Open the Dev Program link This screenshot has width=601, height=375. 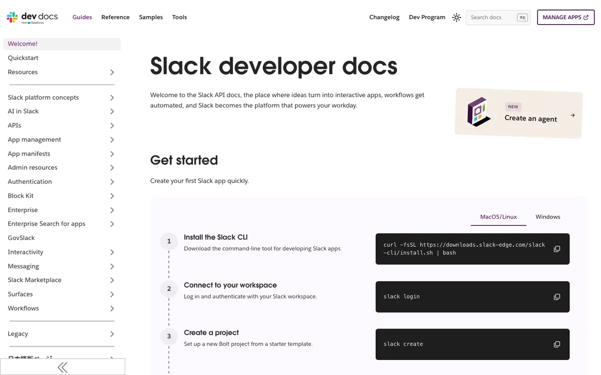tap(427, 17)
